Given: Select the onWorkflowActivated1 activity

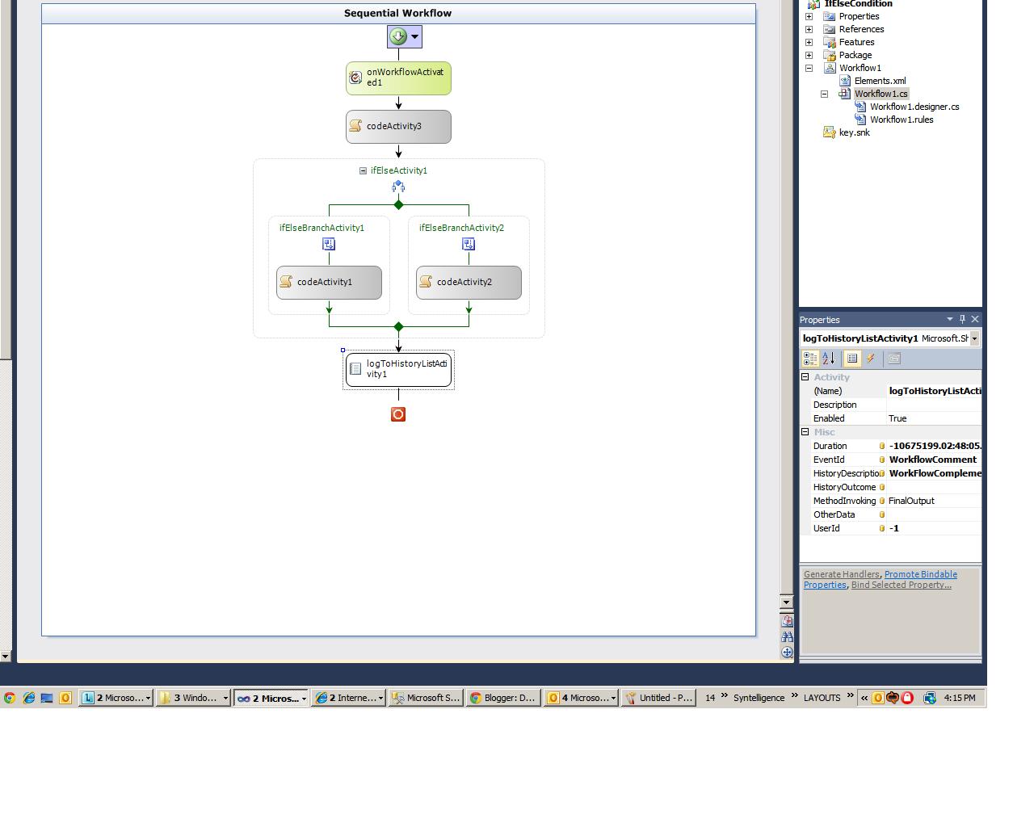Looking at the screenshot, I should coord(398,78).
